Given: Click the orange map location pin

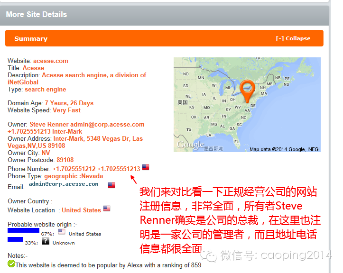Looking at the screenshot, I should tap(247, 91).
